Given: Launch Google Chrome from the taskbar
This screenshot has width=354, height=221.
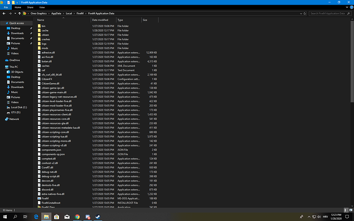Looking at the screenshot, I should (77, 217).
